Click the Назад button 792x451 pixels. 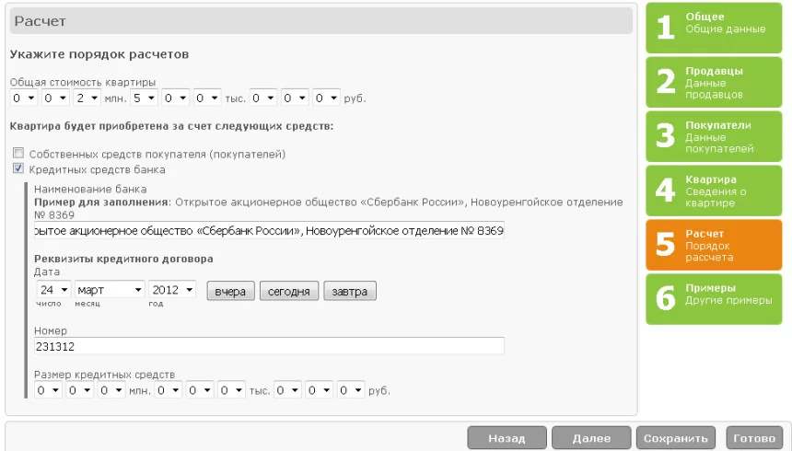click(x=507, y=438)
